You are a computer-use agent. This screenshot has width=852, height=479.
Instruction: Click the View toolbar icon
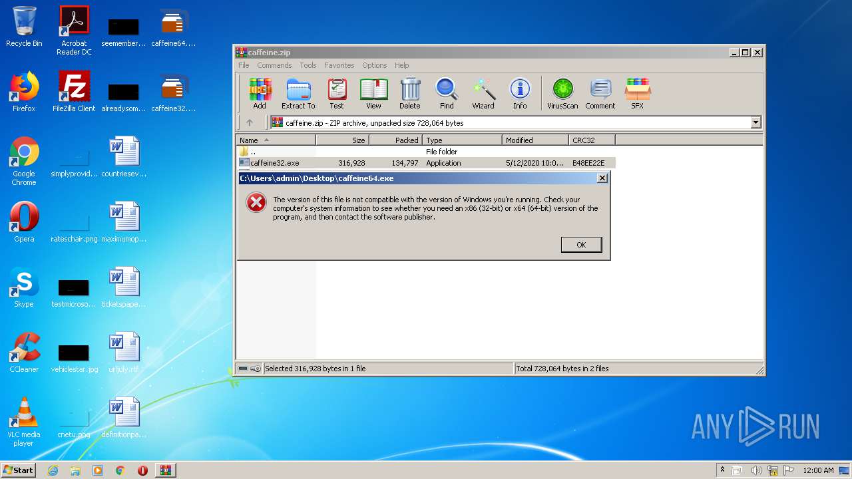click(x=373, y=94)
